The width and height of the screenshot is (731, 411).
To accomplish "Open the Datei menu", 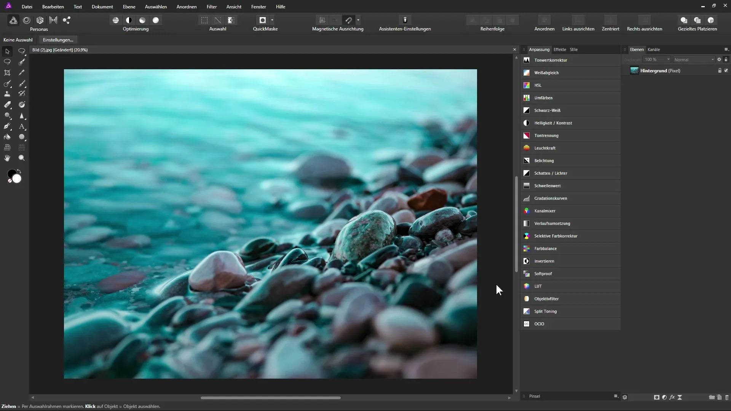I will click(27, 7).
